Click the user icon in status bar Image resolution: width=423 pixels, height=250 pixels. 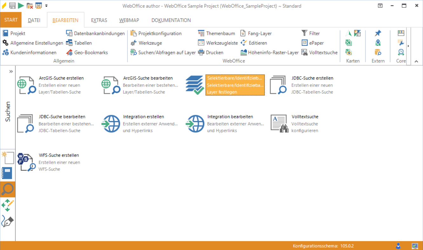pyautogui.click(x=398, y=246)
